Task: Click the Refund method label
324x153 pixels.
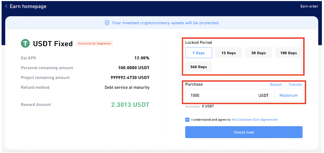Action: tap(35, 88)
